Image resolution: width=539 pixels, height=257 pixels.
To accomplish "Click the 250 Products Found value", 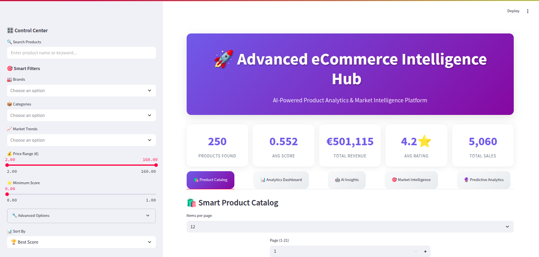I will (217, 141).
